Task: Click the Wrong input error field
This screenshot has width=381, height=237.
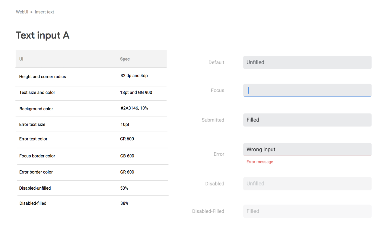Action: point(307,149)
